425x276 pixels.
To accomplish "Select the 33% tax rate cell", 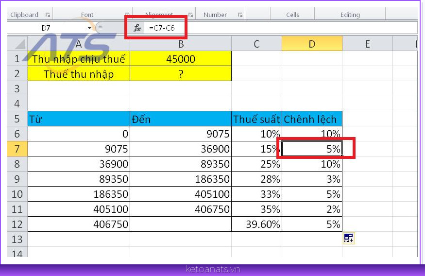I will [x=256, y=194].
